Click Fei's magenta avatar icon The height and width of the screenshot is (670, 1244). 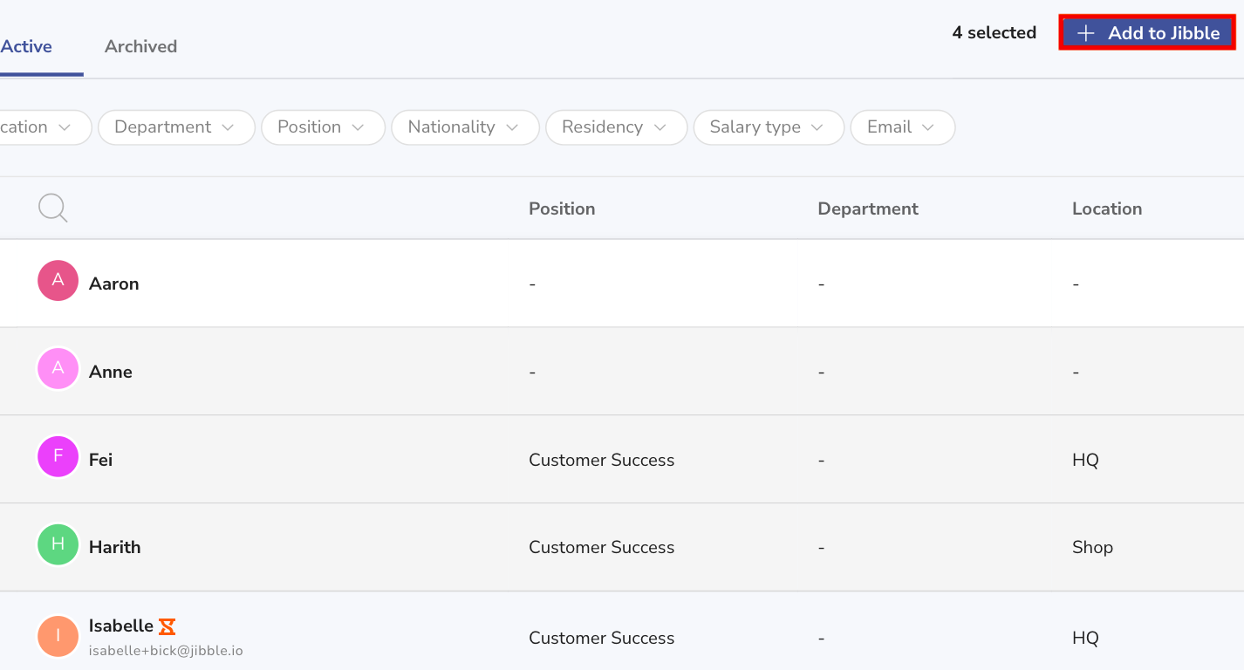[x=58, y=456]
